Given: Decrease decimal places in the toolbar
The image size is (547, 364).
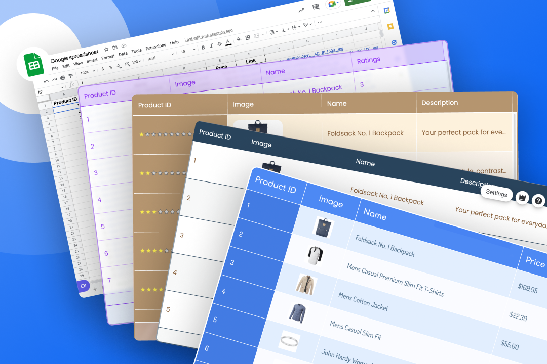Looking at the screenshot, I should tap(119, 66).
